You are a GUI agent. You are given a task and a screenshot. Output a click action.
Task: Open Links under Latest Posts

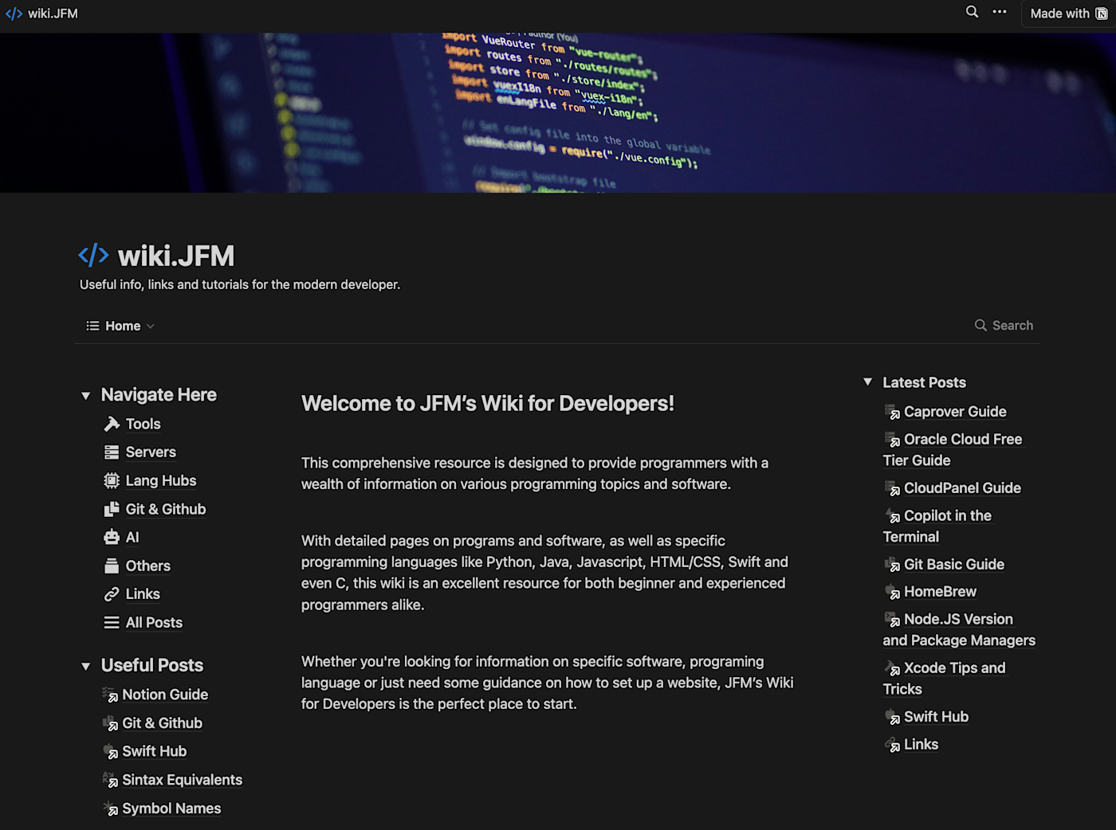921,745
